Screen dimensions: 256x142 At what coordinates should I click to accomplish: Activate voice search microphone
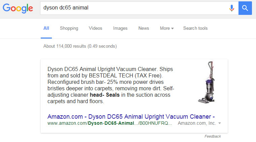point(231,8)
